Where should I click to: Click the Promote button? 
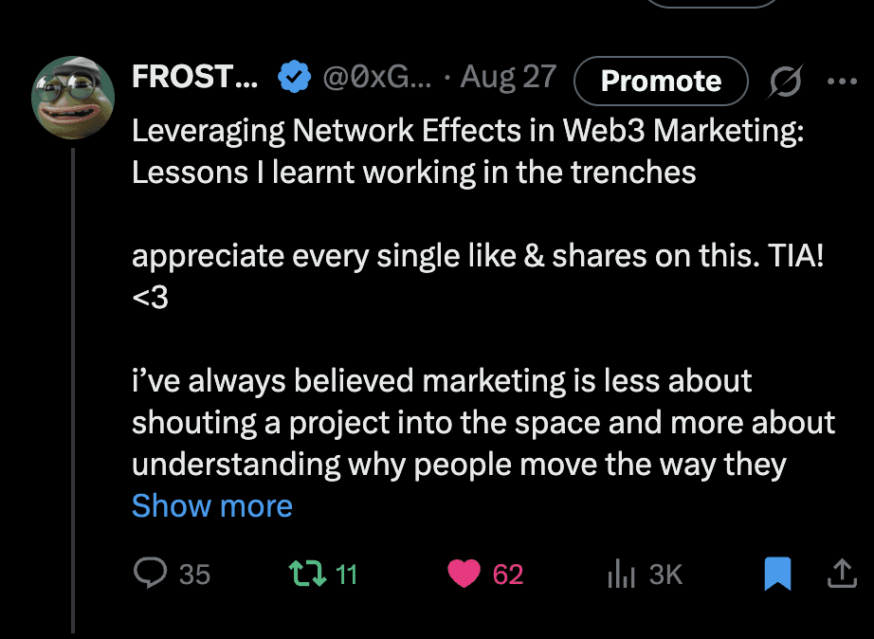tap(661, 81)
